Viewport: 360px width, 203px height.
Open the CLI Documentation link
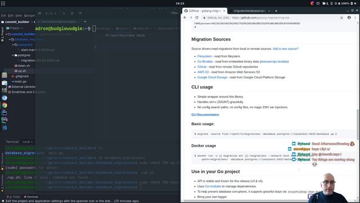coord(205,114)
